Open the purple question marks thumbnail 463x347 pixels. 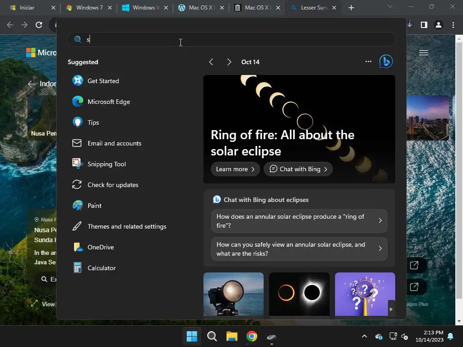pos(365,294)
